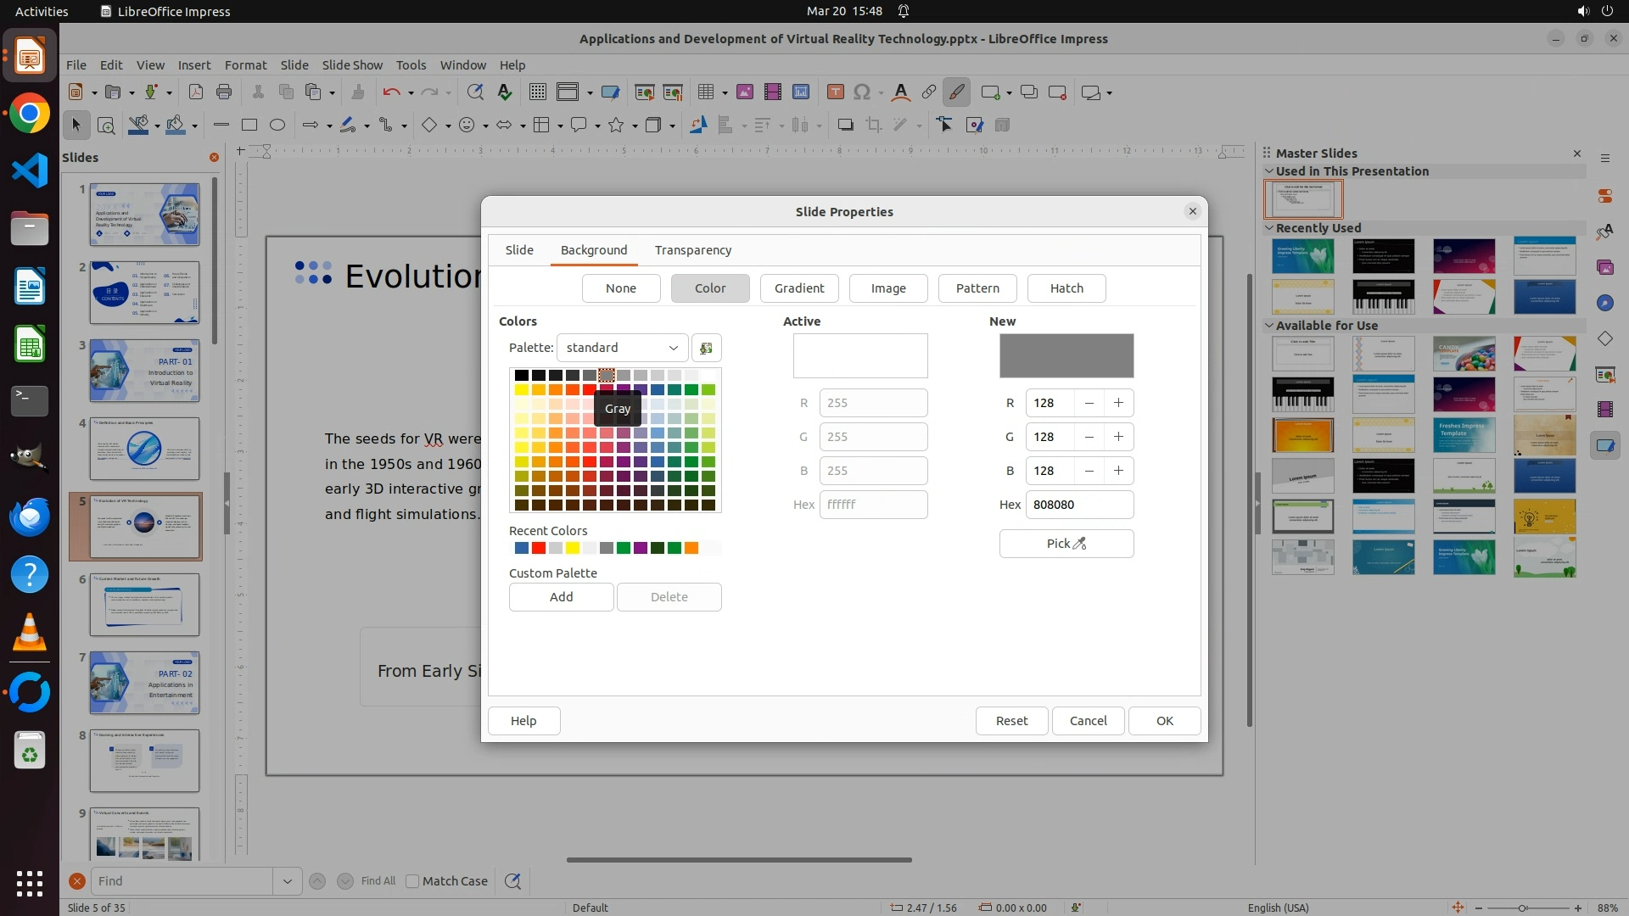Click the Pick color eyedropper button
This screenshot has height=916, width=1629.
[1066, 544]
